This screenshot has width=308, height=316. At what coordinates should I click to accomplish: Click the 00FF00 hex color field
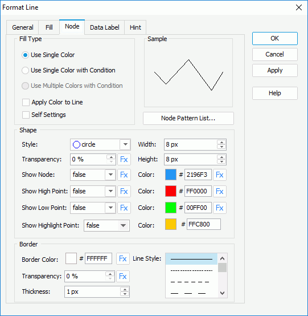(198, 208)
